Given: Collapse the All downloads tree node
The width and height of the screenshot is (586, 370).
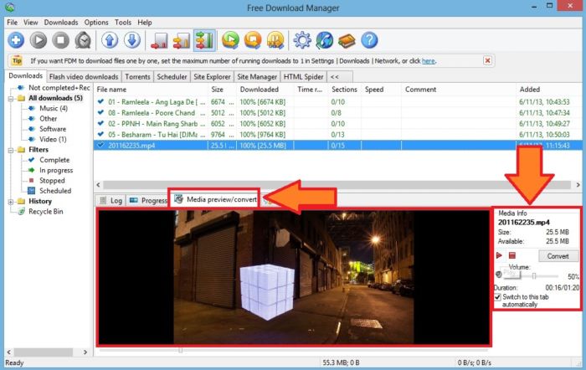Looking at the screenshot, I should [11, 98].
